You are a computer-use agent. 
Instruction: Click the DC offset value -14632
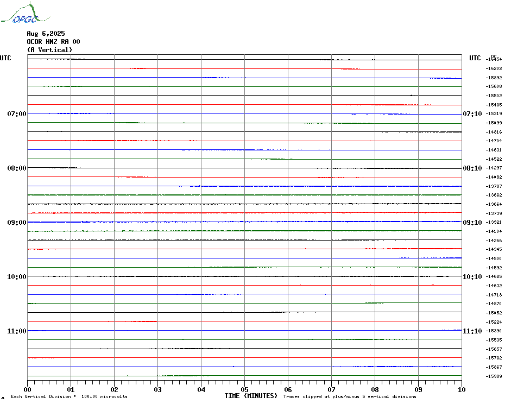coord(494,286)
